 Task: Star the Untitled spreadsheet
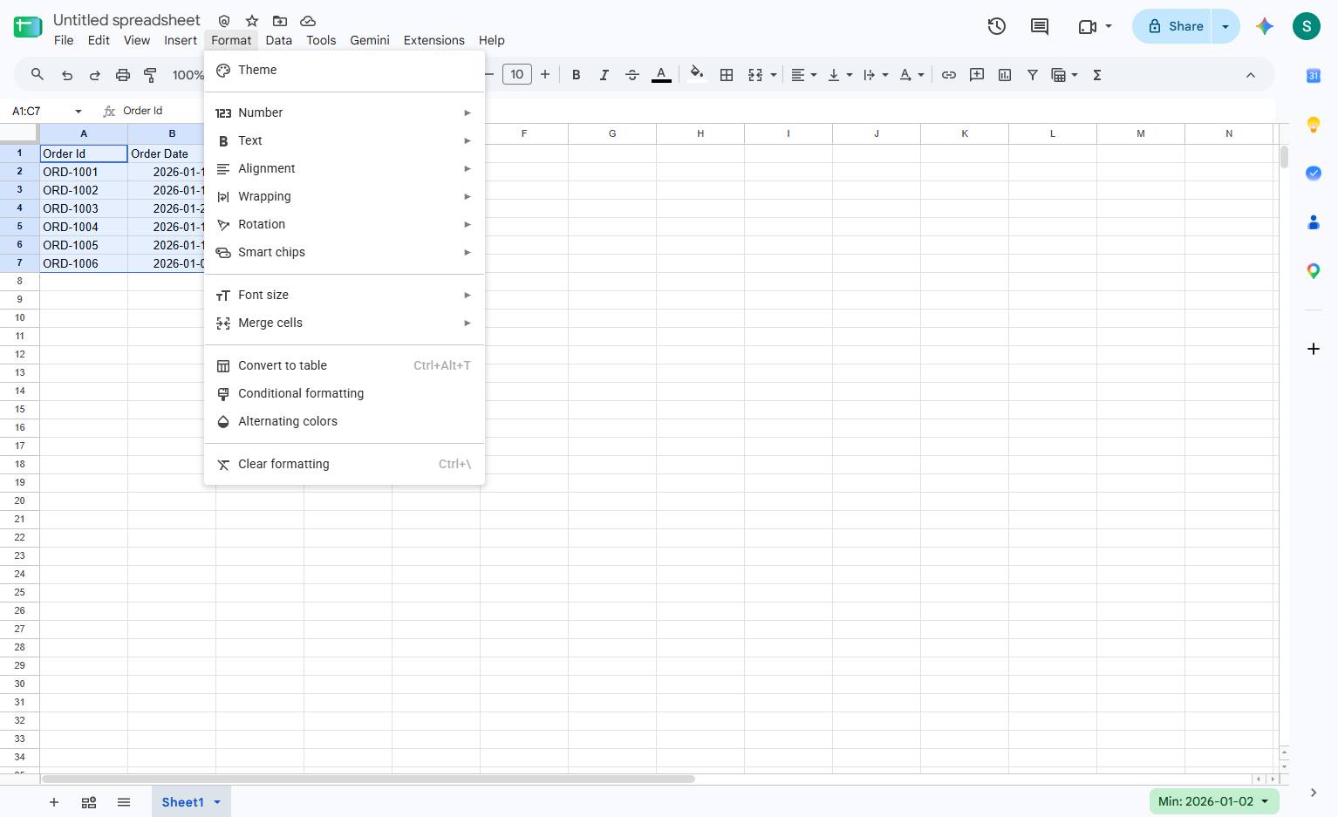252,20
